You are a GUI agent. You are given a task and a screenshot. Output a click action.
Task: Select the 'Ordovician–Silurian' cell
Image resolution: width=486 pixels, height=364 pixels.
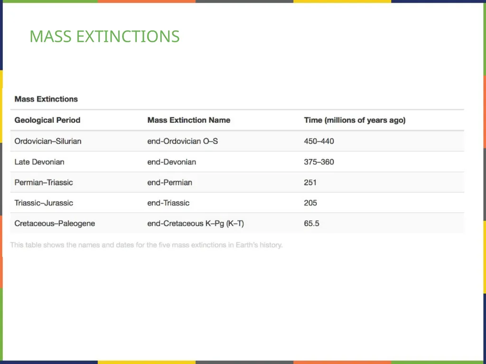[x=48, y=141]
